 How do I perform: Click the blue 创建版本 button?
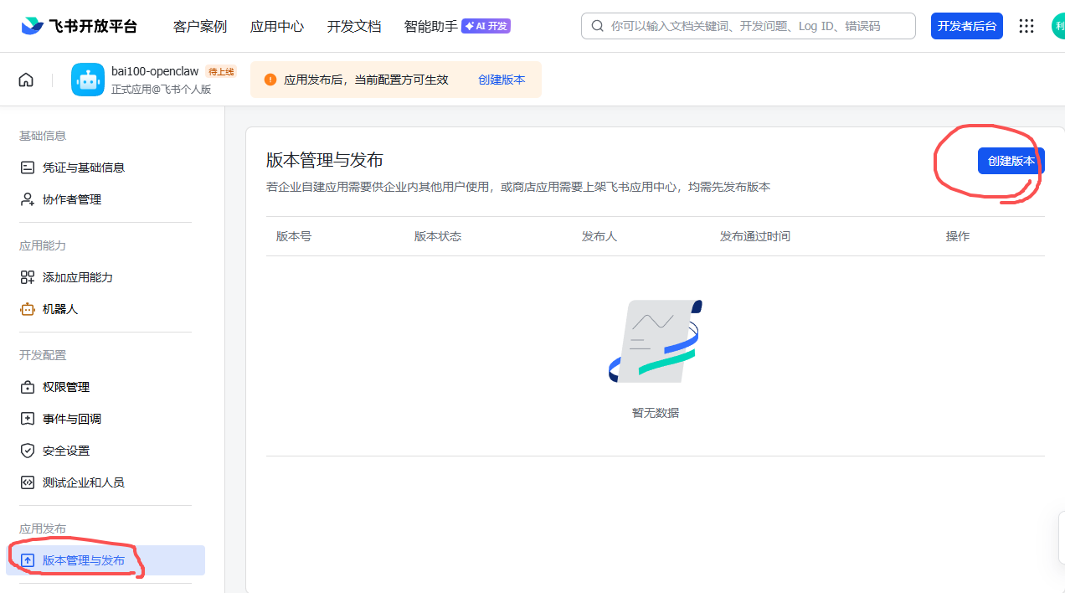1011,161
